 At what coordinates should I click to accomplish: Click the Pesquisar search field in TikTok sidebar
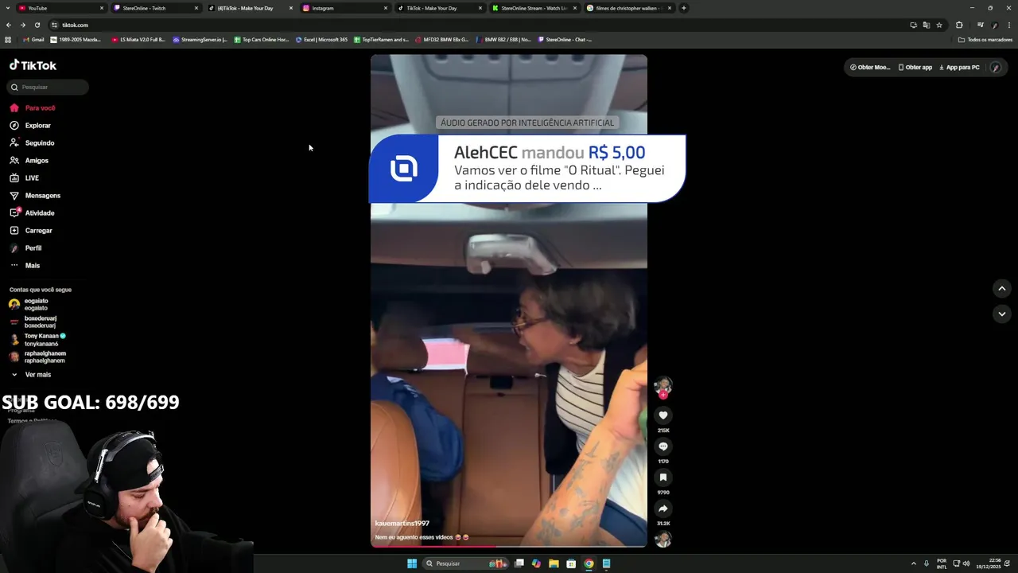(49, 87)
